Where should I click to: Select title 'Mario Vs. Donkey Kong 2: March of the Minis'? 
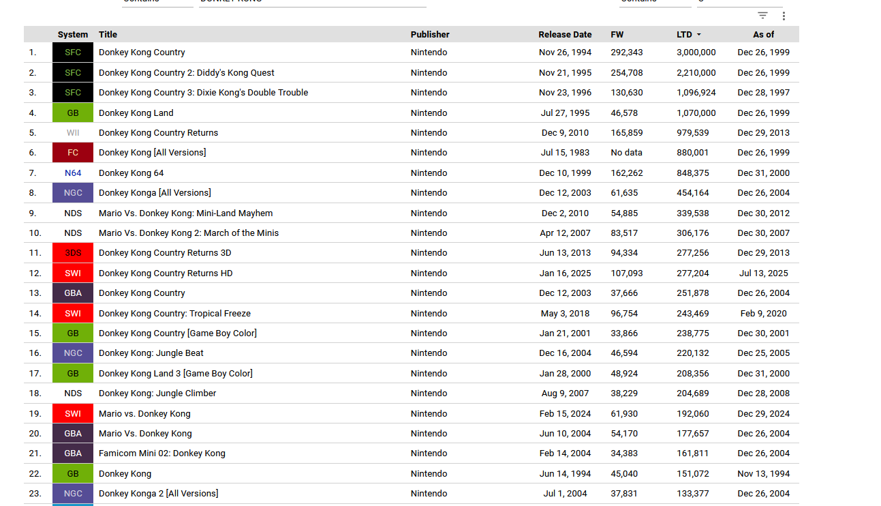(189, 233)
